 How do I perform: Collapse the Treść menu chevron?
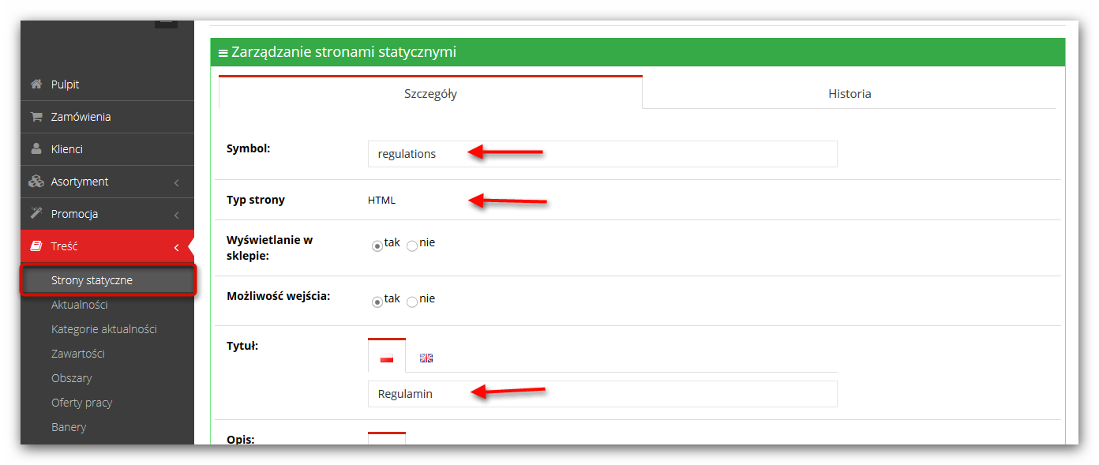click(177, 248)
